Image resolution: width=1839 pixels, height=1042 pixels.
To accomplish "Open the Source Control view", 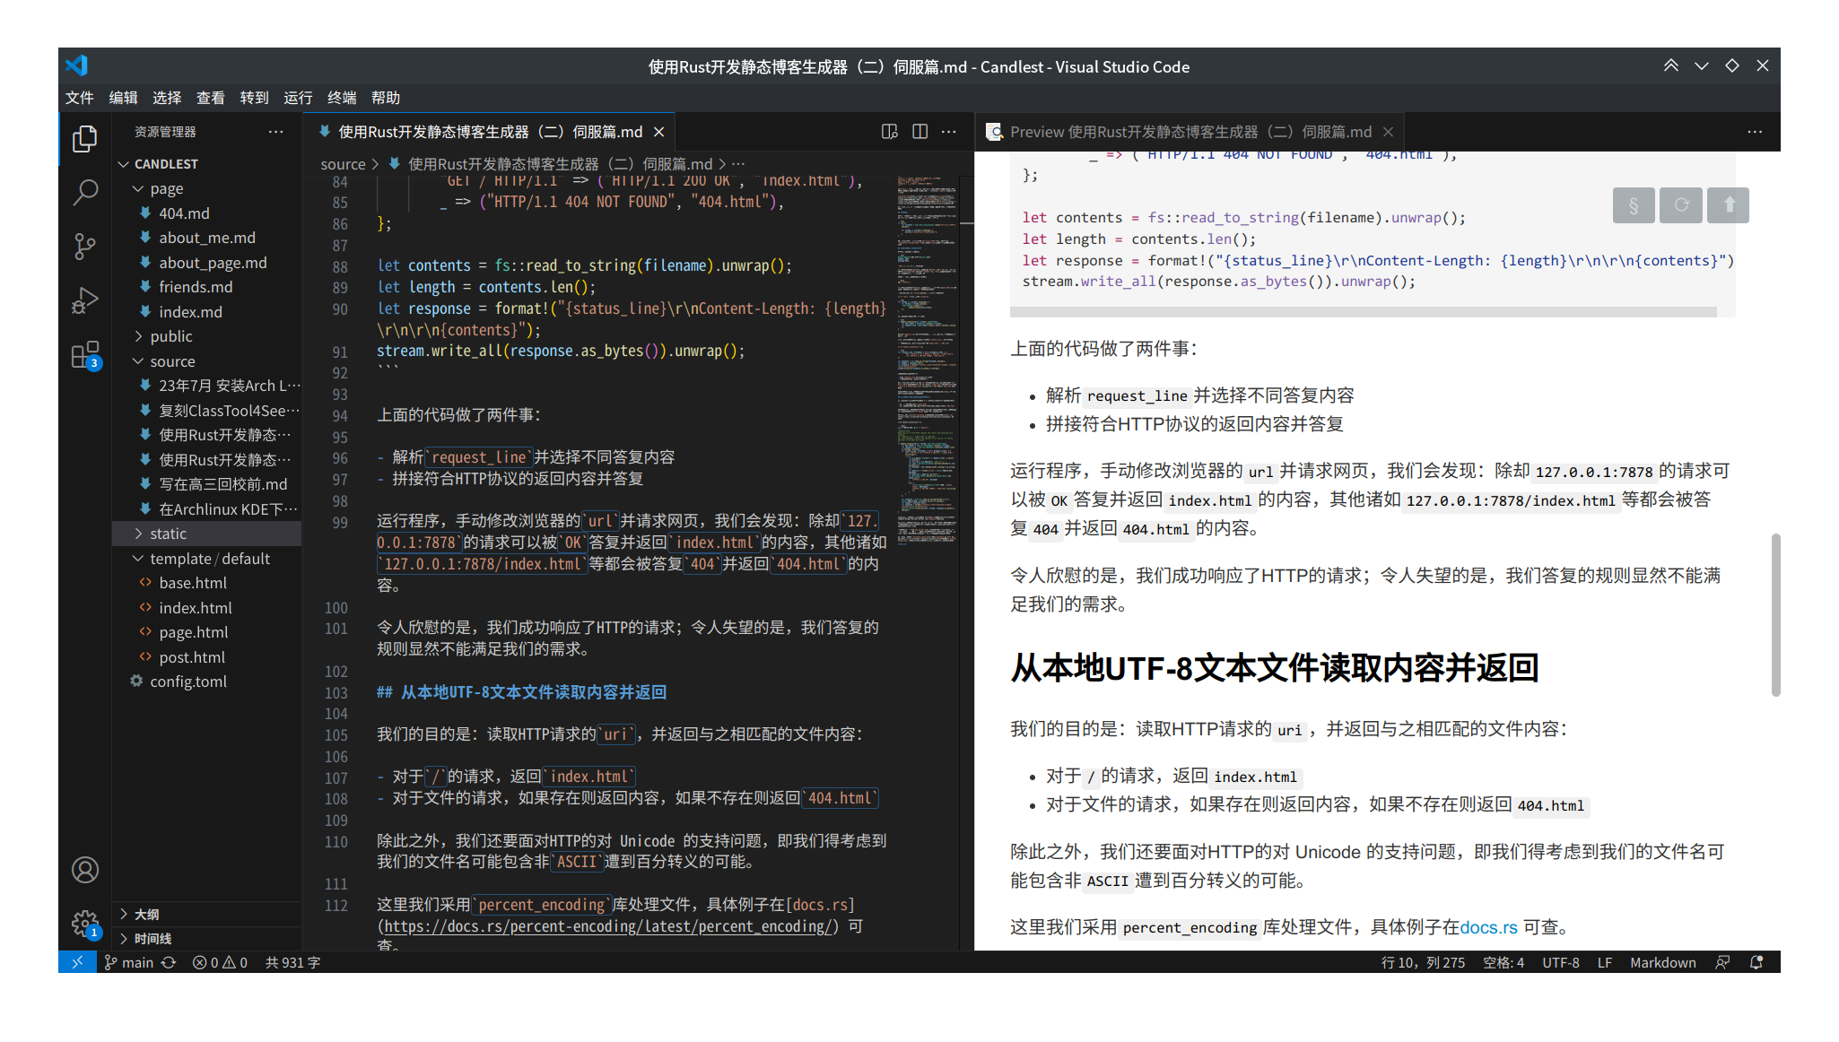I will click(85, 246).
